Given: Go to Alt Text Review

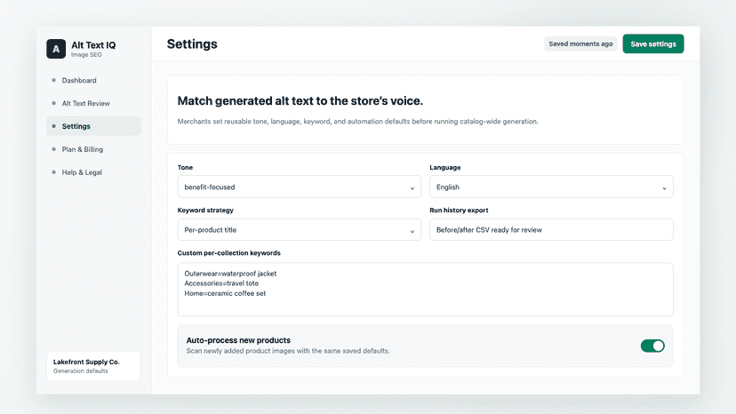Looking at the screenshot, I should coord(93,103).
